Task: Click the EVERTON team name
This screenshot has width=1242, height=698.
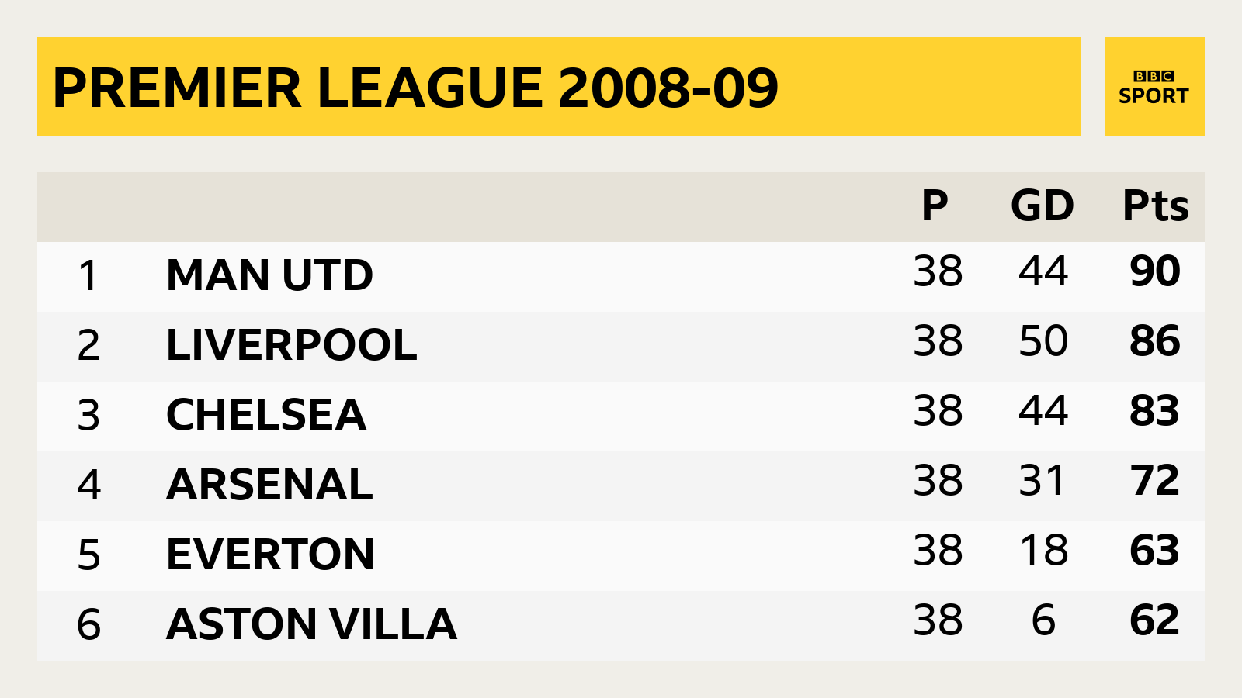Action: tap(270, 555)
